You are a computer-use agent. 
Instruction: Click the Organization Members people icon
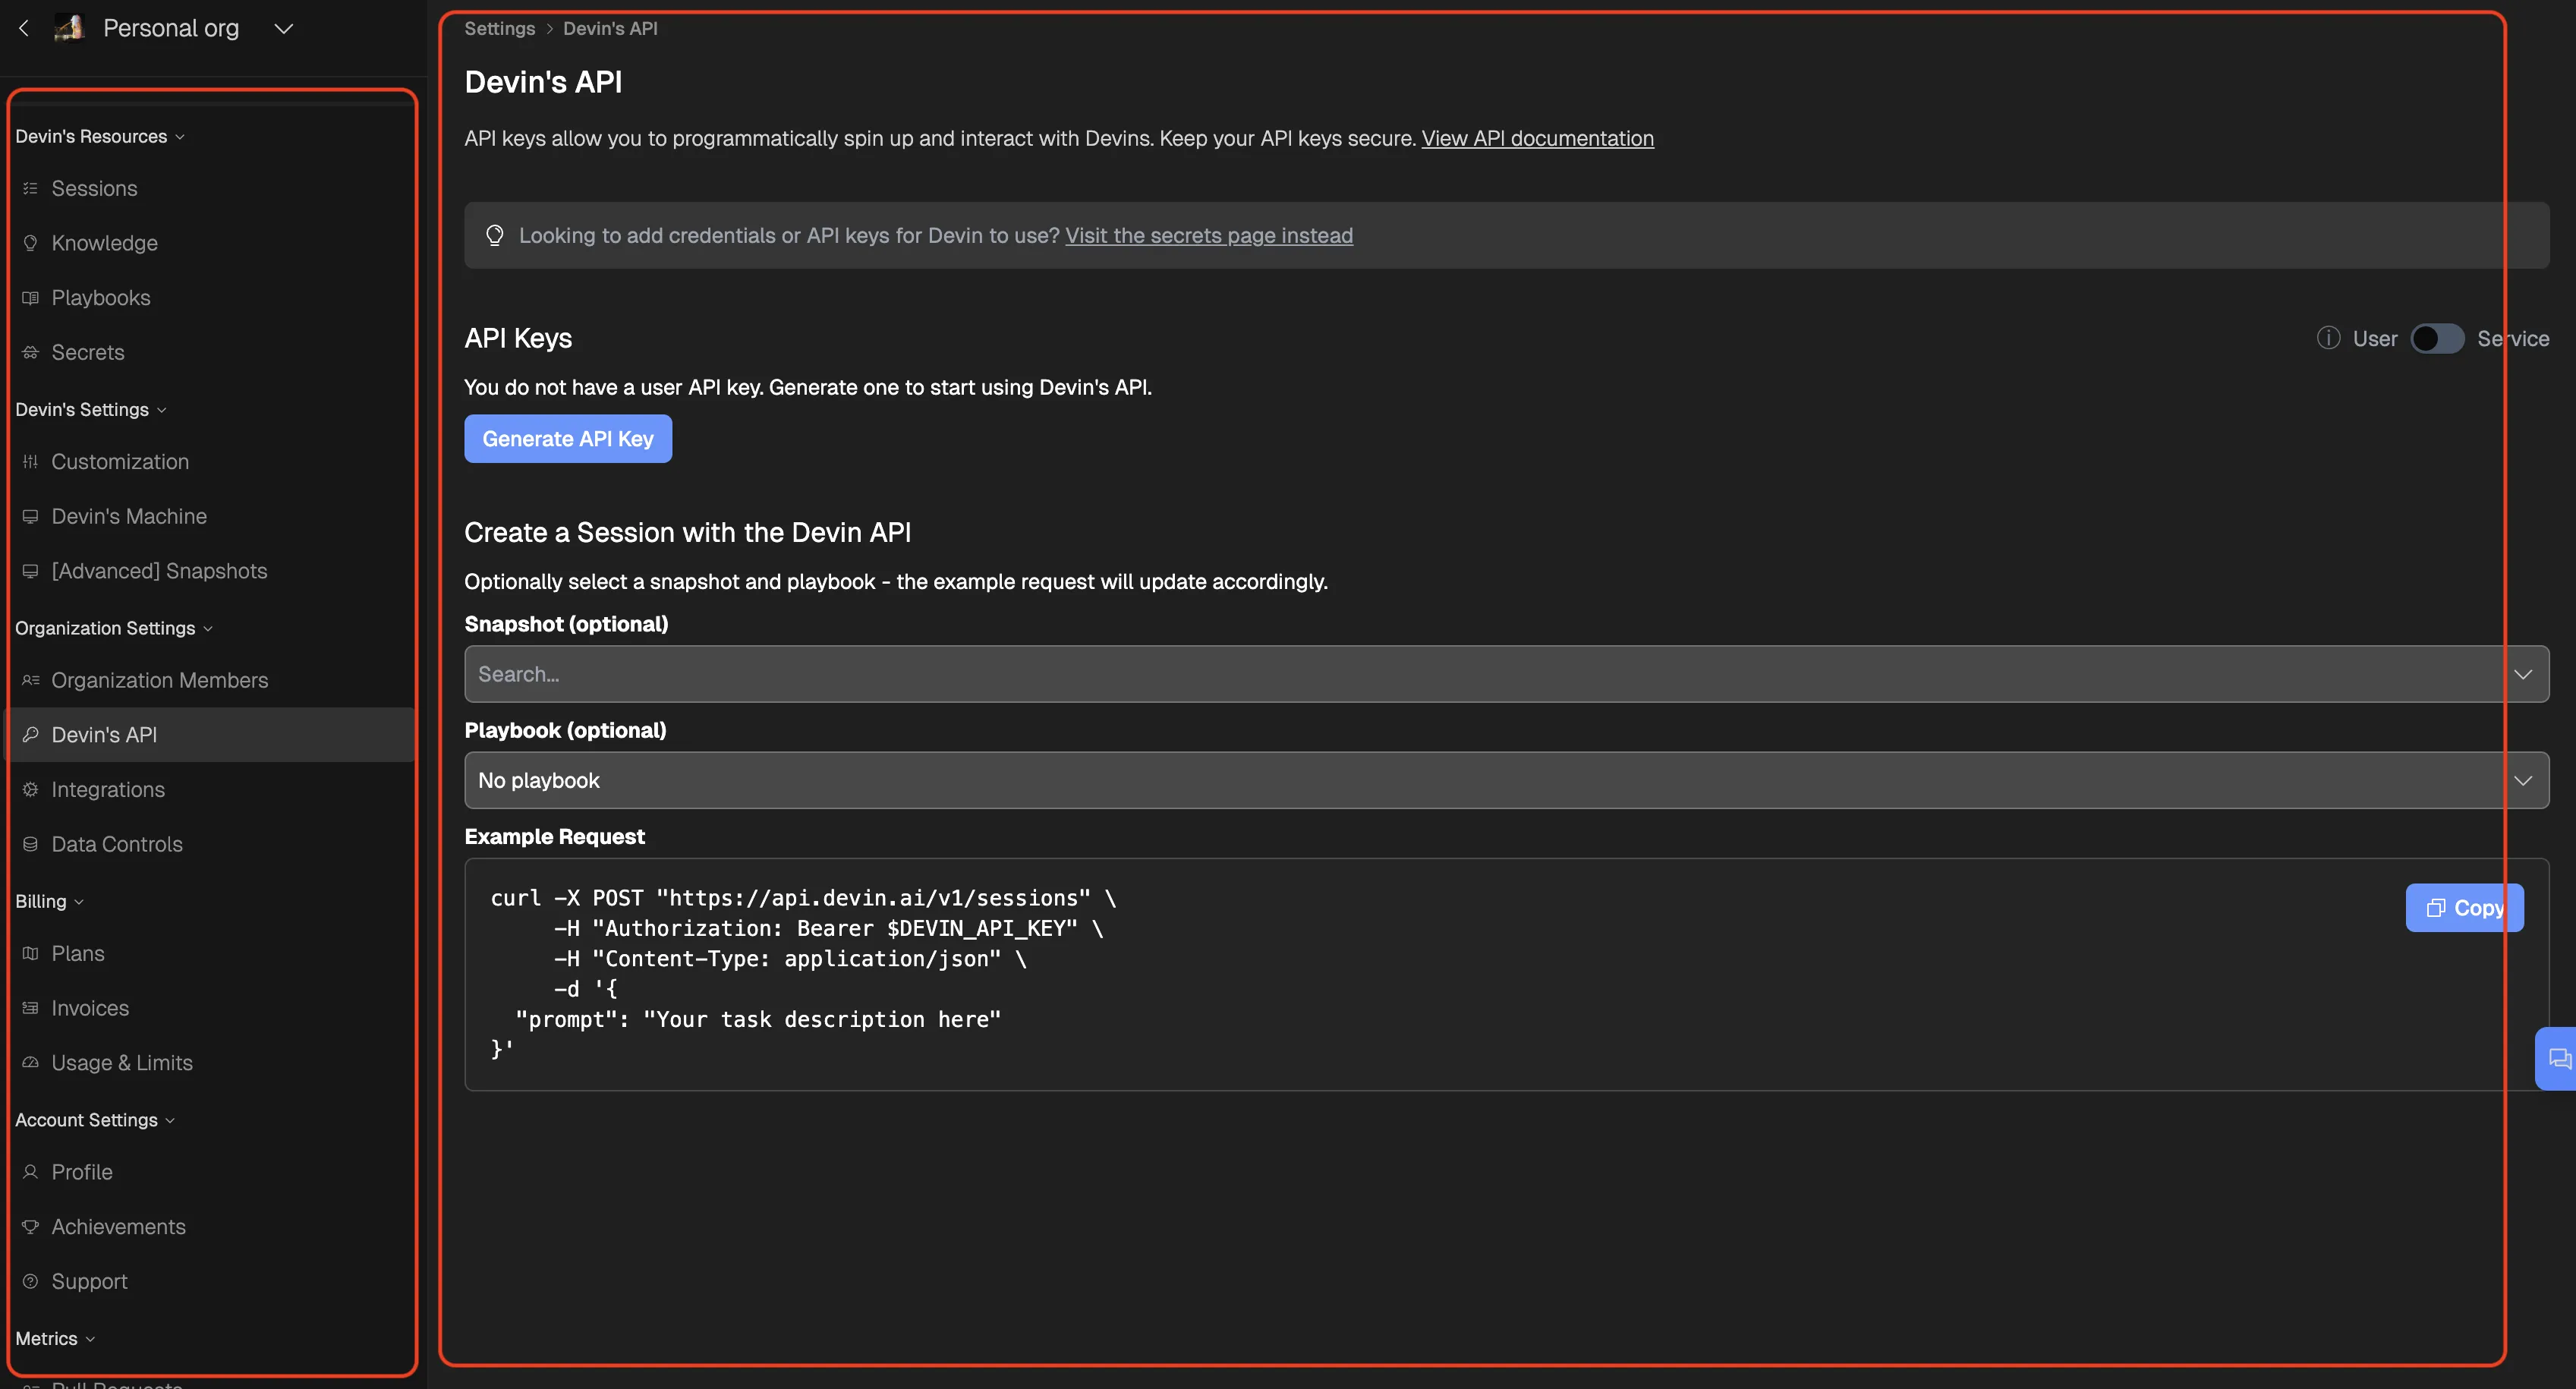pyautogui.click(x=30, y=680)
